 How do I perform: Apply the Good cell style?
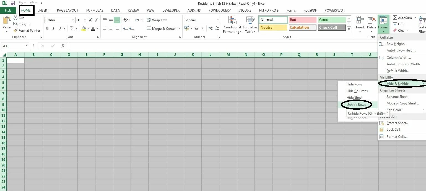click(x=332, y=20)
